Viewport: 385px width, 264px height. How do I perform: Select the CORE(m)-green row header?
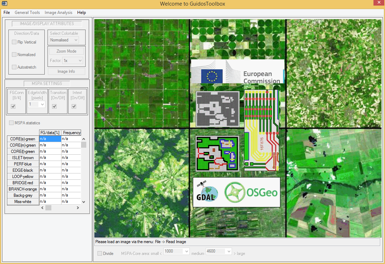pos(23,145)
